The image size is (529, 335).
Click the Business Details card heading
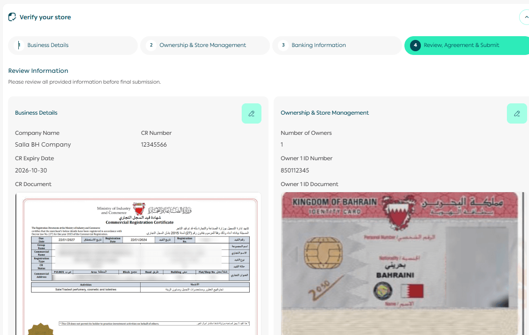[36, 113]
